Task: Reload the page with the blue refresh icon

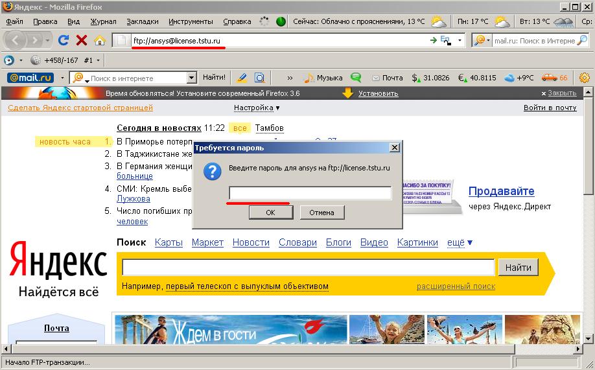Action: pyautogui.click(x=63, y=40)
